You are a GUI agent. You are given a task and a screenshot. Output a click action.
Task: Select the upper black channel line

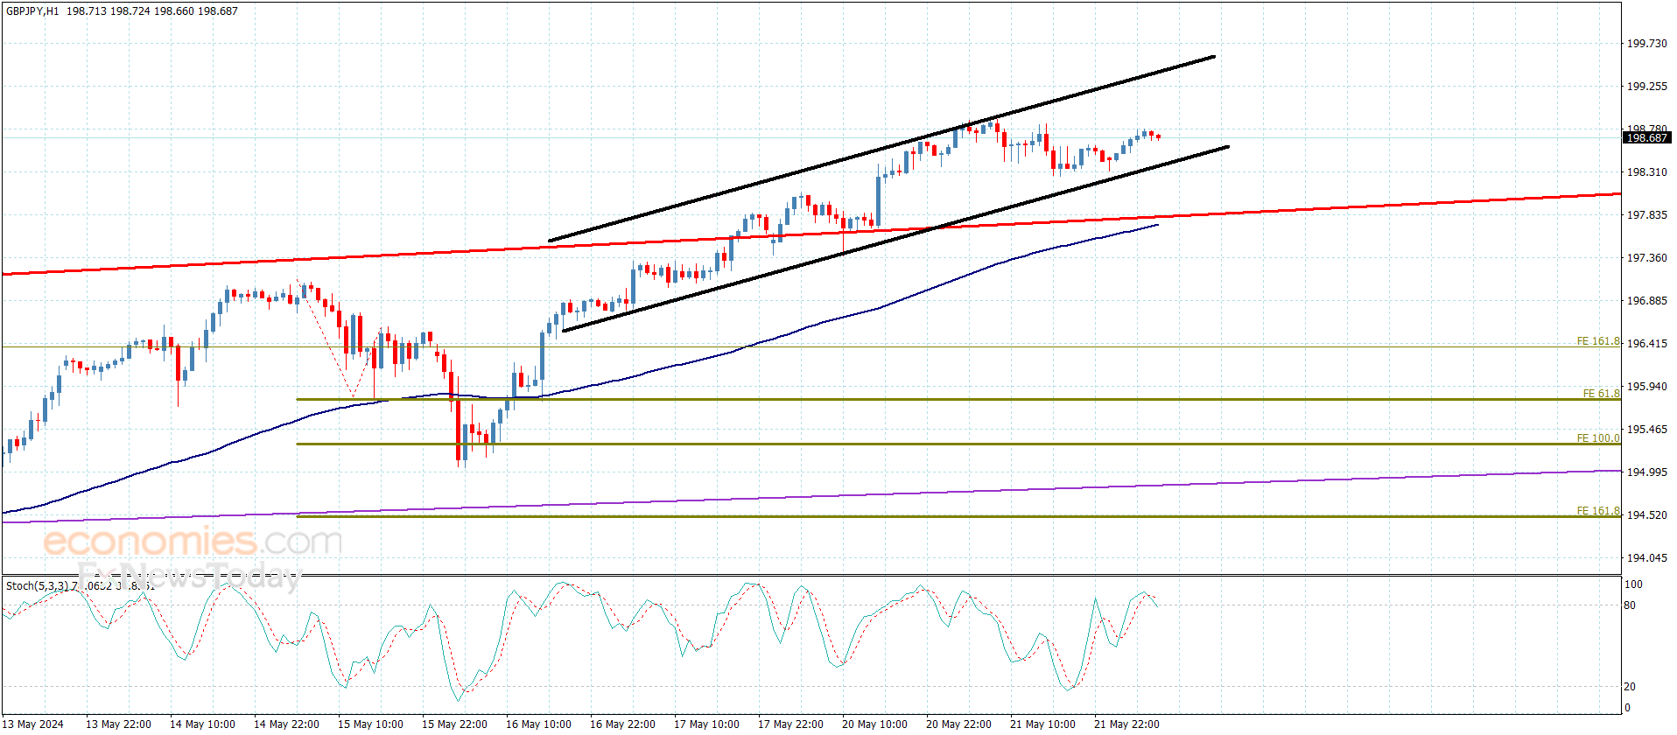tap(881, 149)
